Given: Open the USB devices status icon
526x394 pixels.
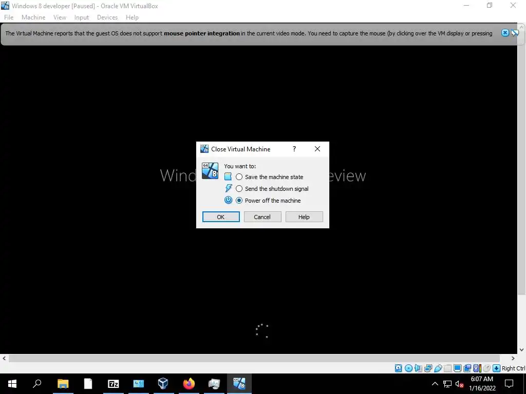Looking at the screenshot, I should tap(438, 368).
